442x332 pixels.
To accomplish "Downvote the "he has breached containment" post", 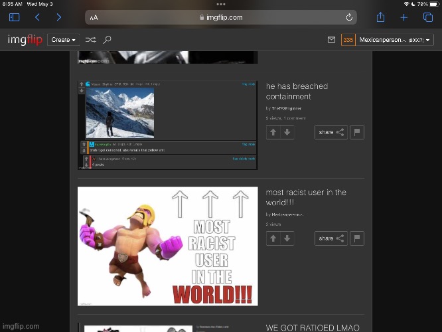I will [x=287, y=132].
